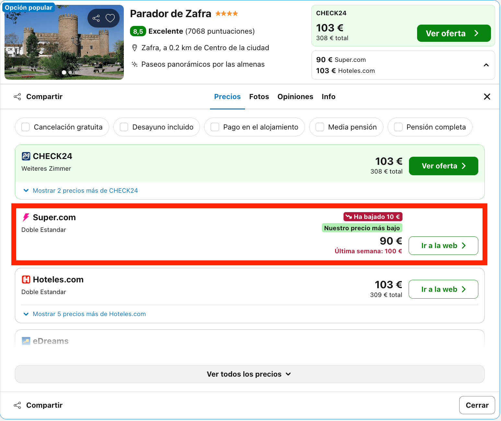Switch to the Info tab
The width and height of the screenshot is (501, 421).
[329, 97]
